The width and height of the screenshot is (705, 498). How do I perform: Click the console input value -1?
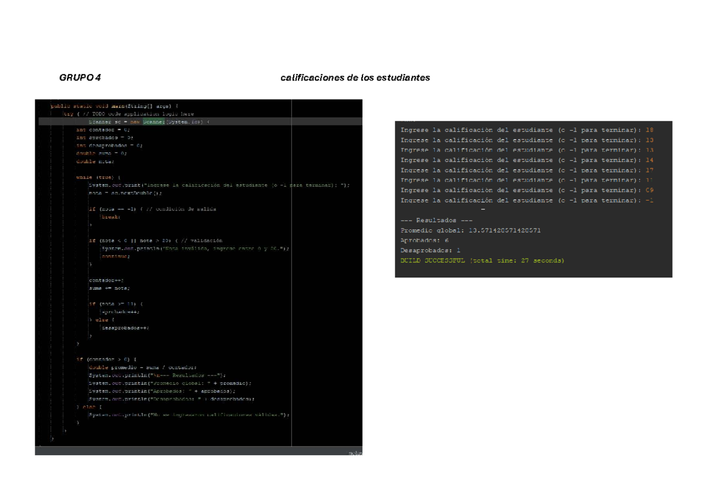click(649, 200)
